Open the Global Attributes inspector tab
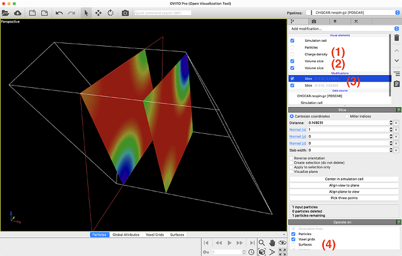This screenshot has width=402, height=256. point(126,234)
